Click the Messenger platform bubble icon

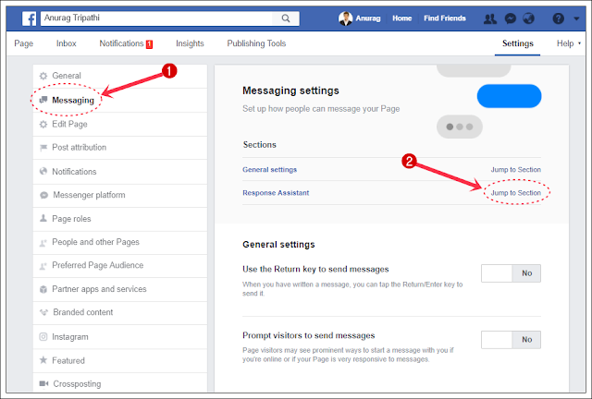pyautogui.click(x=43, y=195)
